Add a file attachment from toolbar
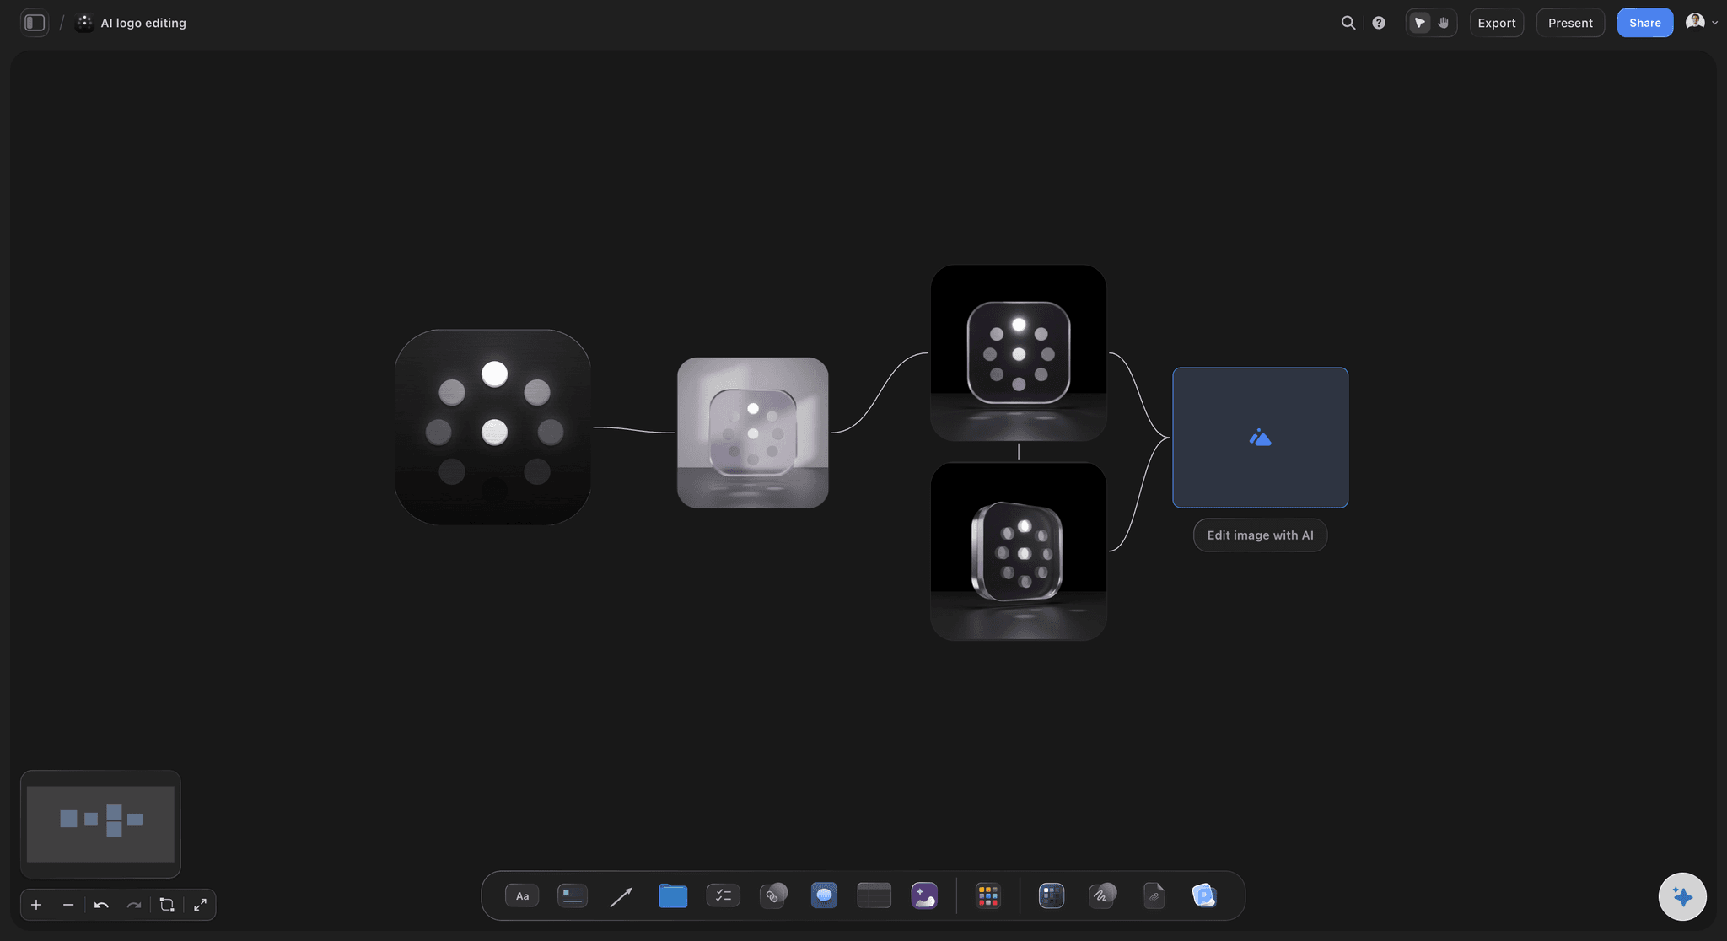The height and width of the screenshot is (941, 1727). pos(1154,895)
